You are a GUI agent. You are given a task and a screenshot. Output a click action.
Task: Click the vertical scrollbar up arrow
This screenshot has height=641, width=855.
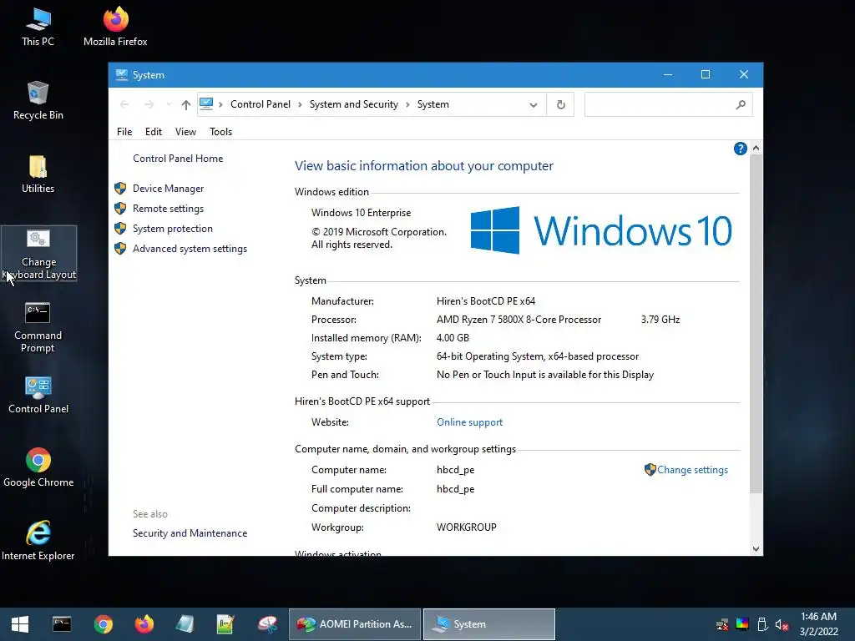(x=756, y=148)
